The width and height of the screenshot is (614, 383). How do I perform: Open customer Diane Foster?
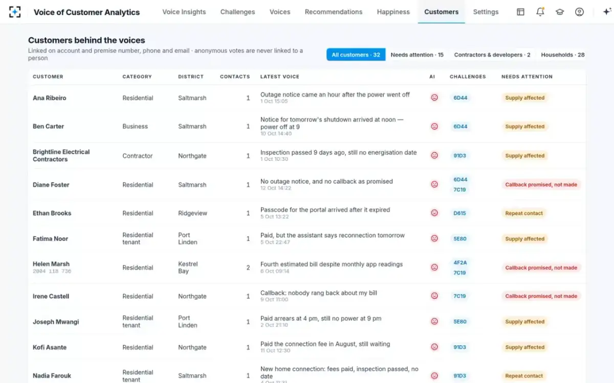[51, 185]
